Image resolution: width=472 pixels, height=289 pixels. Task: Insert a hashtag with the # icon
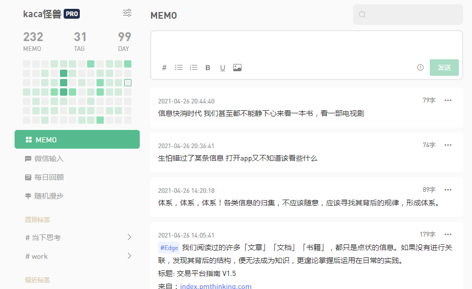(x=164, y=68)
